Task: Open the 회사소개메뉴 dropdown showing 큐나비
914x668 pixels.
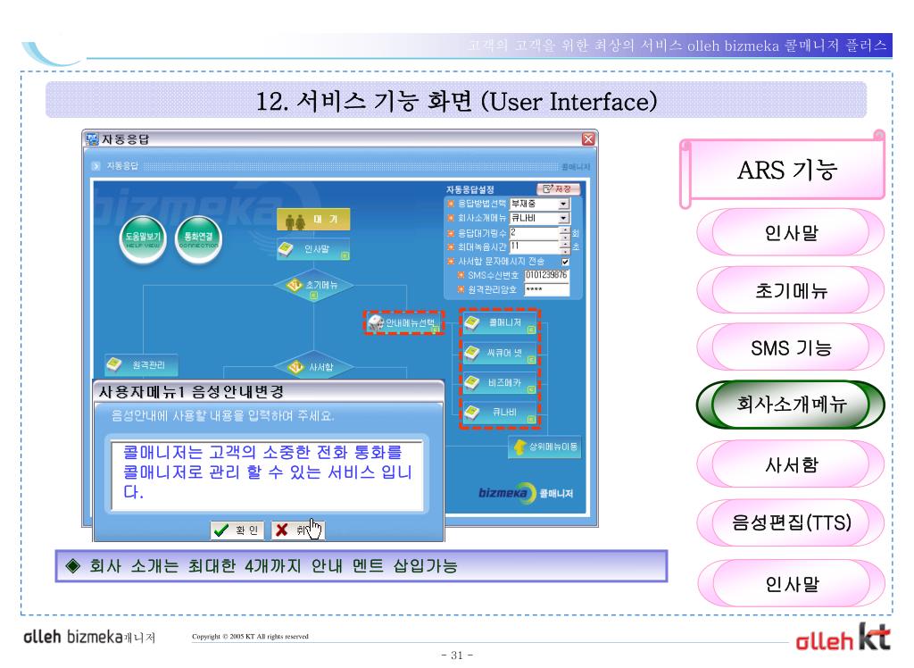Action: pyautogui.click(x=539, y=218)
